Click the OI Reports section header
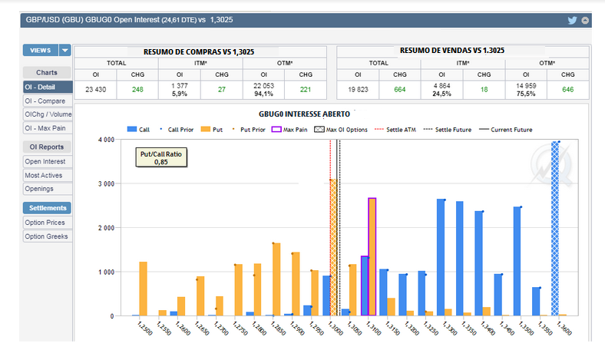The width and height of the screenshot is (605, 350). click(47, 147)
